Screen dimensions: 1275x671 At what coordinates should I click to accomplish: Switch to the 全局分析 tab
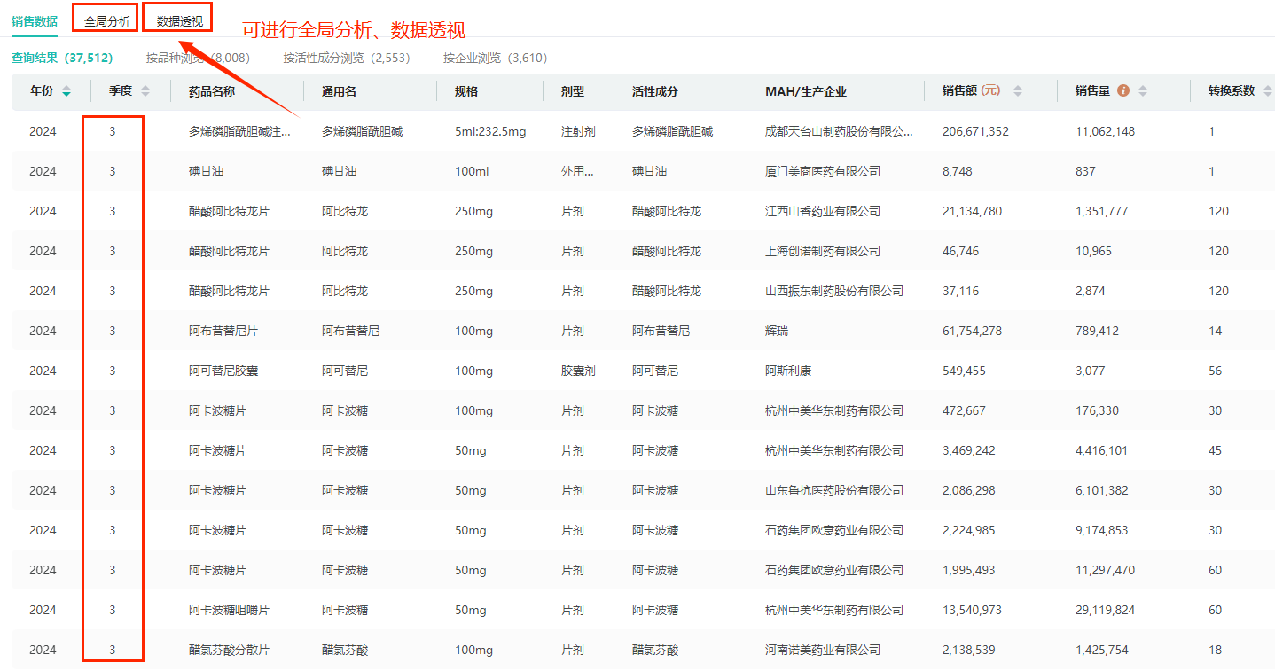(x=106, y=21)
